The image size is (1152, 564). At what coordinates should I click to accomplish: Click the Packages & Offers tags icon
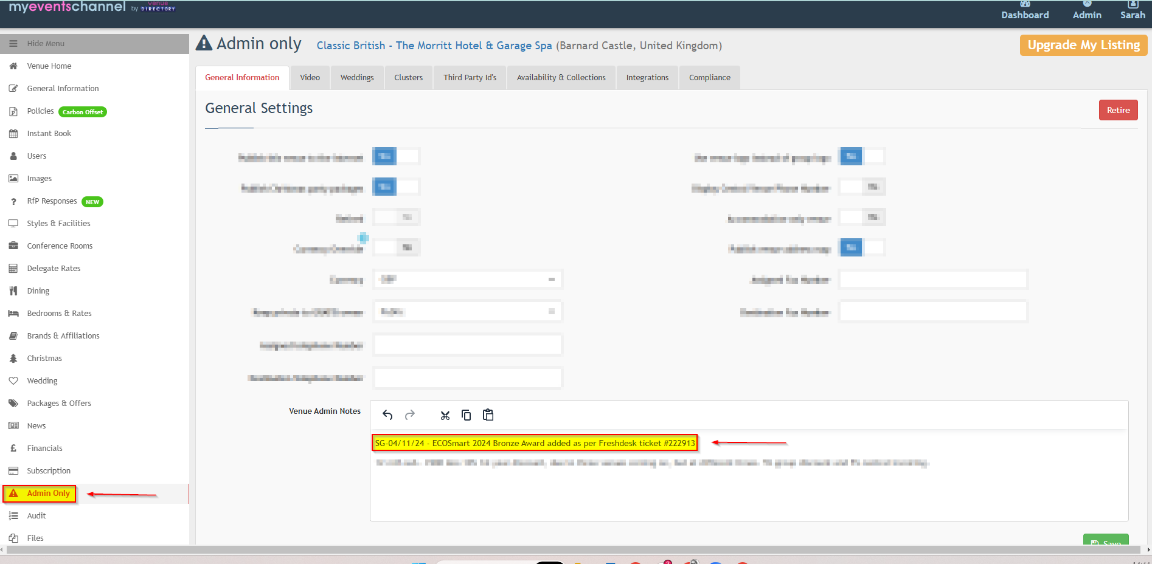coord(13,404)
